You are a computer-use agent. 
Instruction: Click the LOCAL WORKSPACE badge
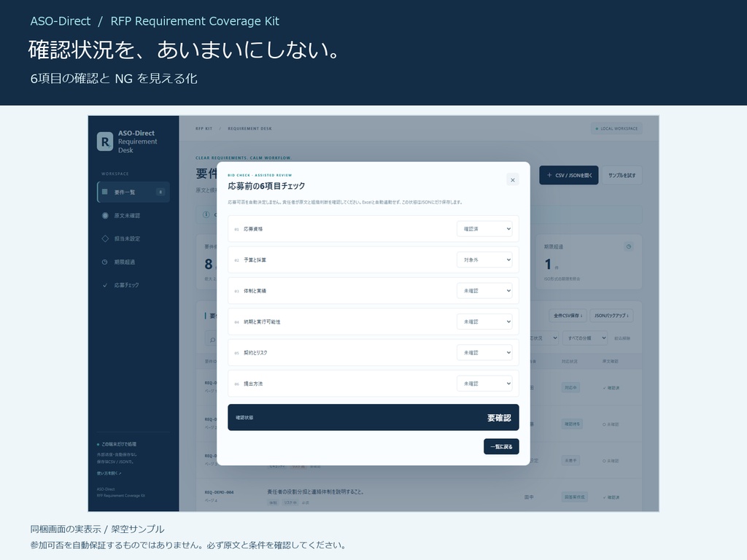point(616,128)
